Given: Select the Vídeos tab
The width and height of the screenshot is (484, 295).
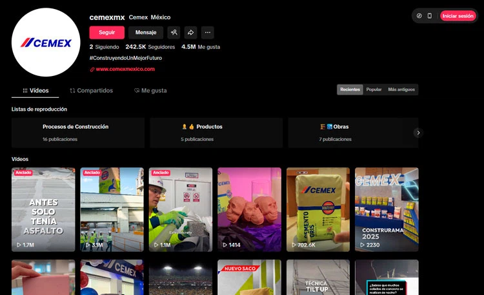Looking at the screenshot, I should pos(35,91).
